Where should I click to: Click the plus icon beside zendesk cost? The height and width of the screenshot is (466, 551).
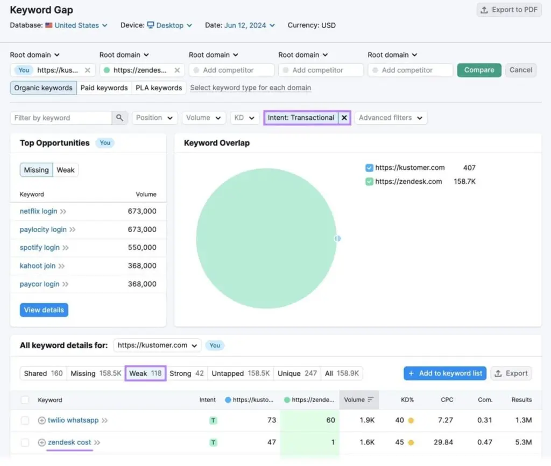41,442
